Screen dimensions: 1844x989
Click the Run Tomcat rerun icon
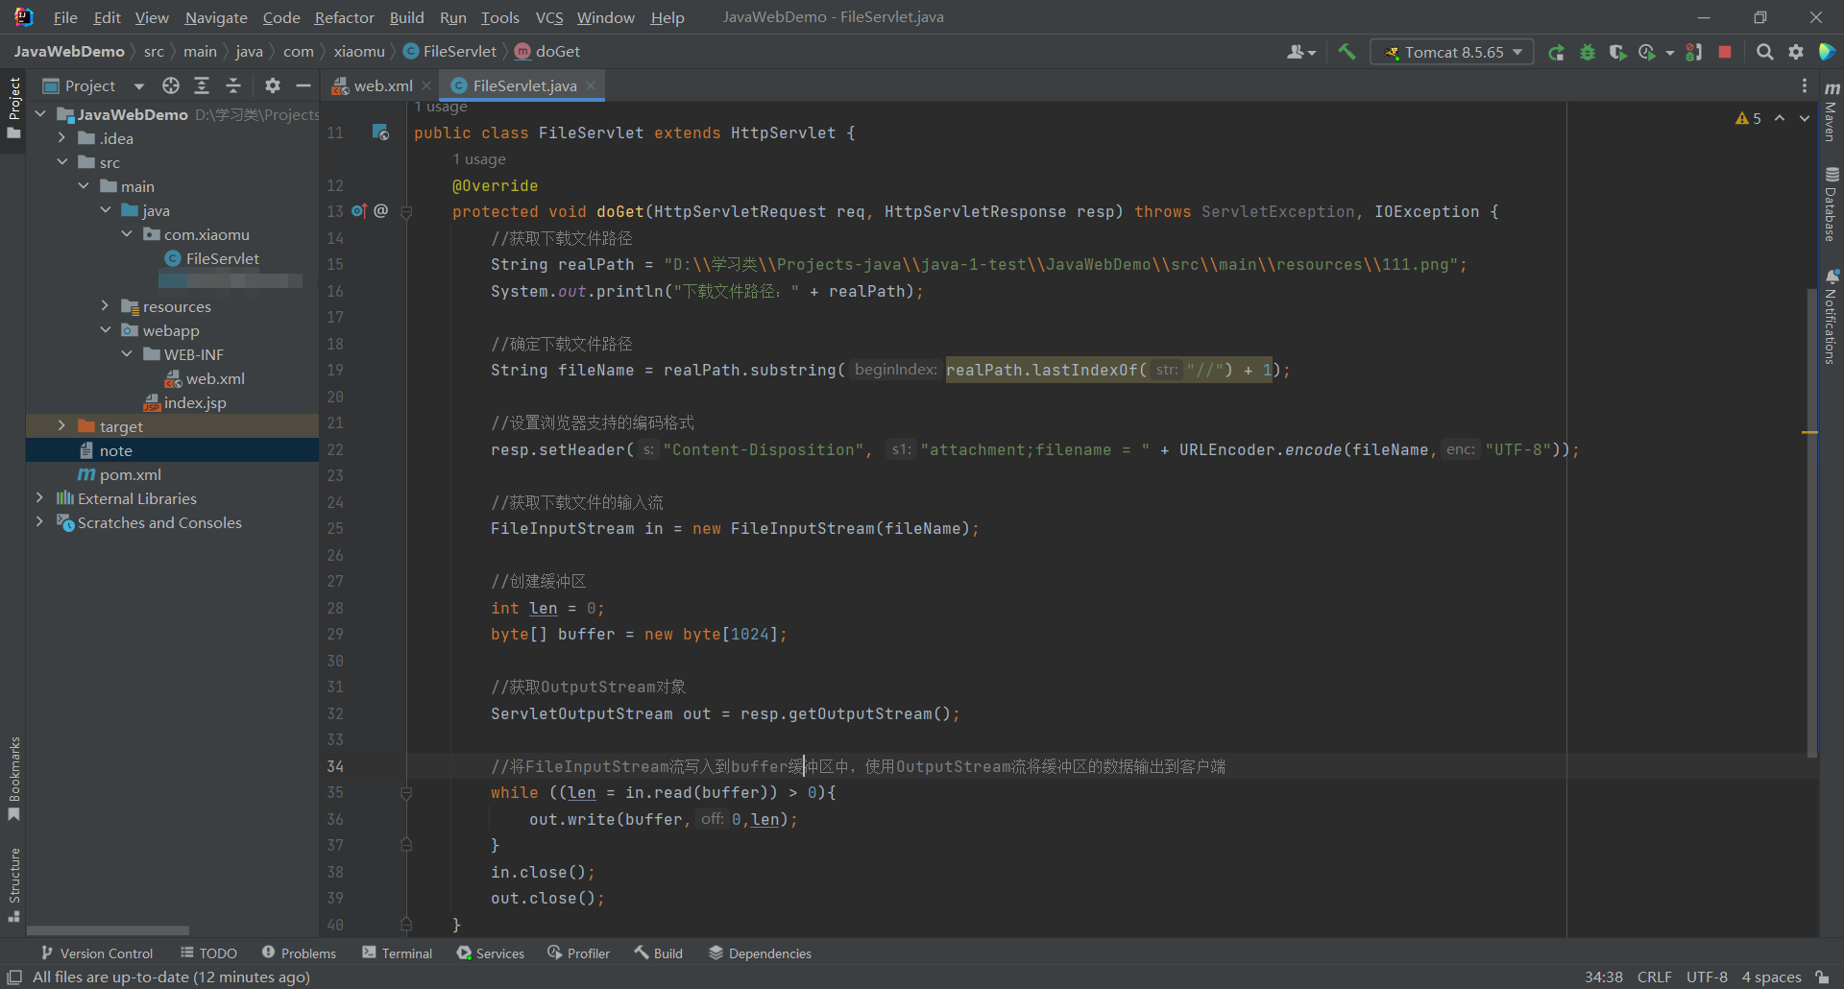[x=1557, y=52]
